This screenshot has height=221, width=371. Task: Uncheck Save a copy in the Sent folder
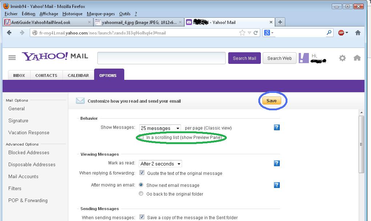[142, 217]
